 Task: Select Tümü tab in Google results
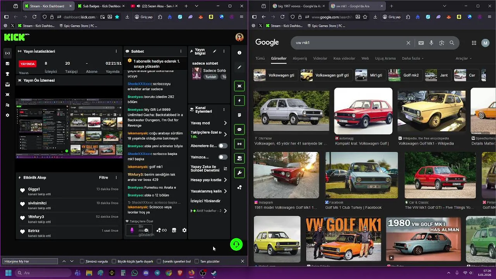[260, 59]
